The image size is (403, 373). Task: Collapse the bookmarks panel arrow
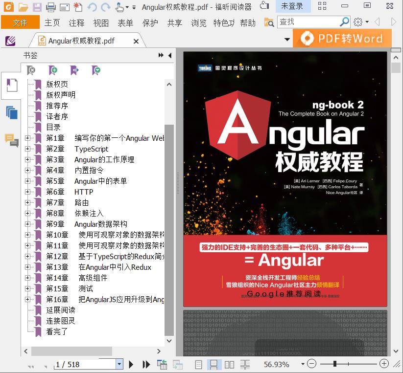[x=170, y=55]
